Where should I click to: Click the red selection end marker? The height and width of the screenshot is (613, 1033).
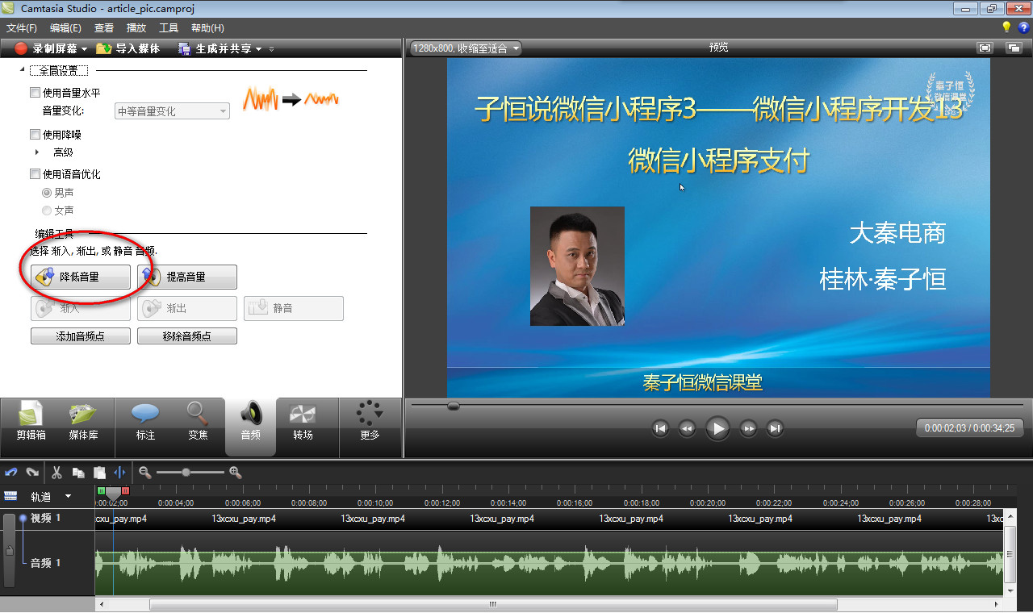coord(125,490)
